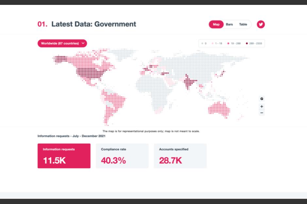
Task: Click the Twitter bird icon
Action: pyautogui.click(x=261, y=24)
